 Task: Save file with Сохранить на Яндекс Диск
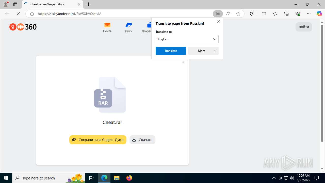(98, 140)
